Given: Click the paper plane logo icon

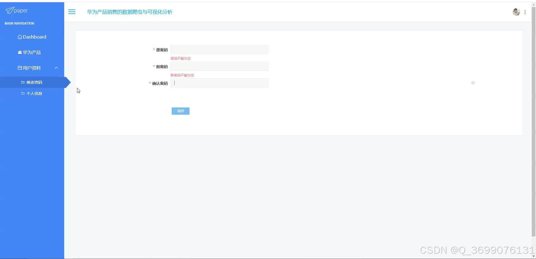Looking at the screenshot, I should pyautogui.click(x=9, y=10).
